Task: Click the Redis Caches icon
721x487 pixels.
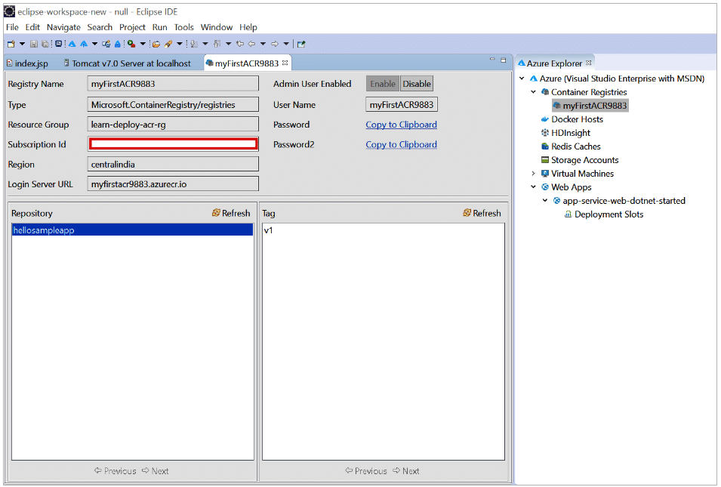Action: tap(544, 146)
